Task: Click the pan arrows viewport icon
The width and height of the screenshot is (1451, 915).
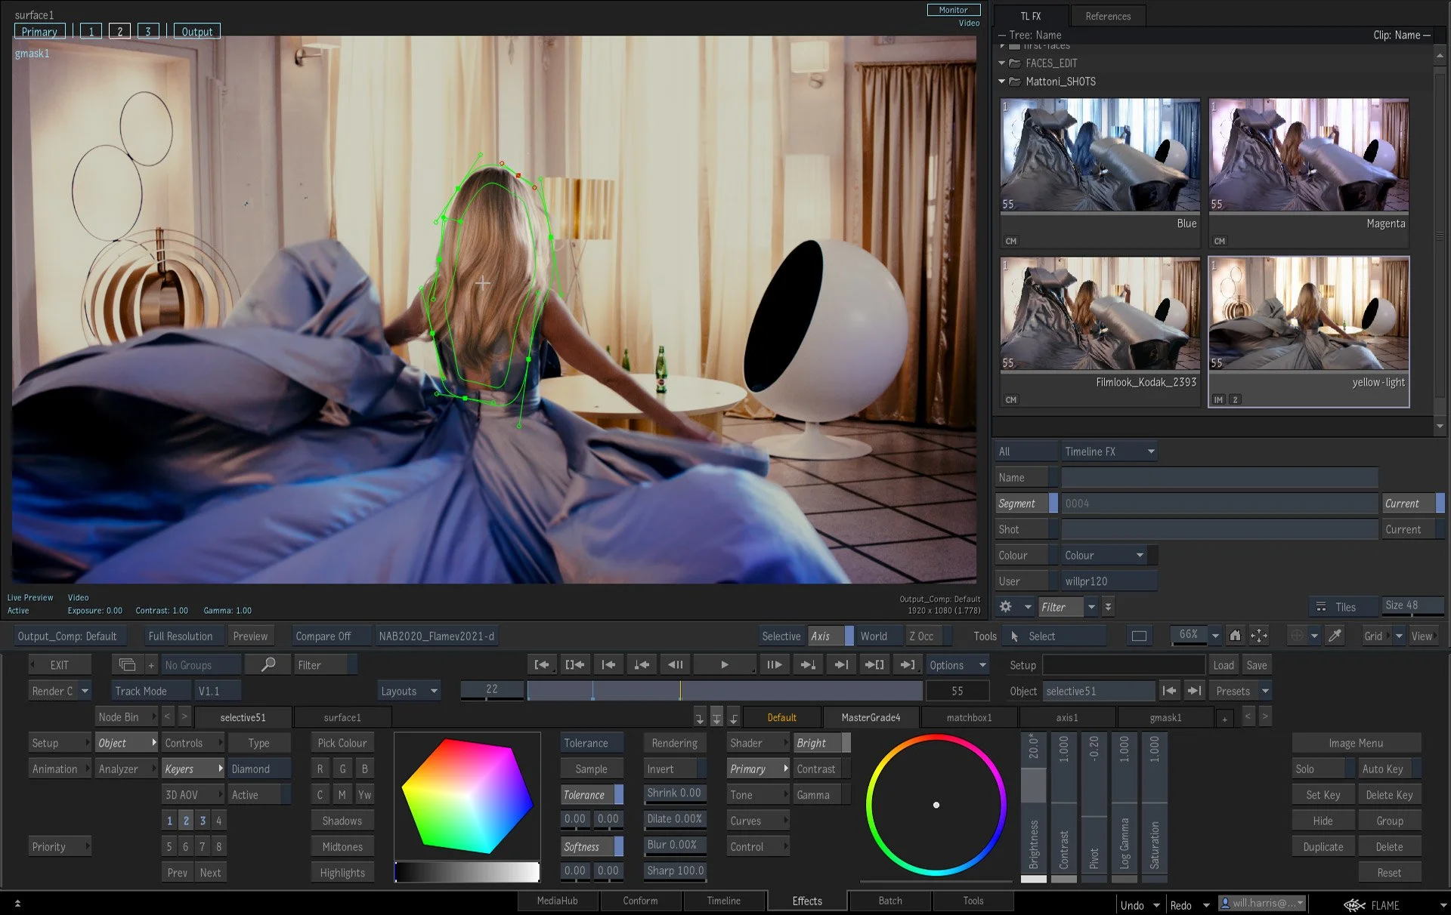Action: [1258, 636]
